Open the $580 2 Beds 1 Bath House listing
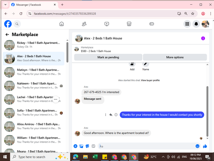 pyautogui.click(x=96, y=51)
